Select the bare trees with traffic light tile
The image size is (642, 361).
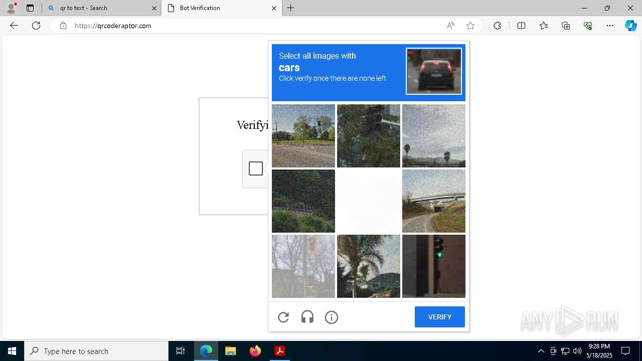tap(303, 266)
